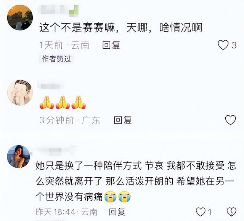Open blurred username above praying hands emojis
The height and width of the screenshot is (221, 244).
tap(50, 86)
